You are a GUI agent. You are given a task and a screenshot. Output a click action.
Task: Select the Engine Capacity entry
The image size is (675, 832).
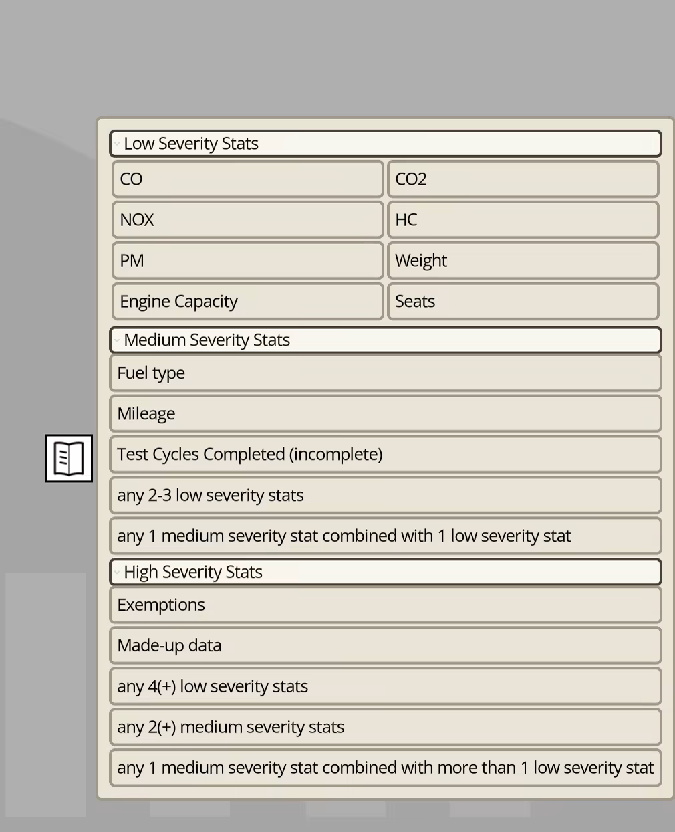pyautogui.click(x=247, y=302)
